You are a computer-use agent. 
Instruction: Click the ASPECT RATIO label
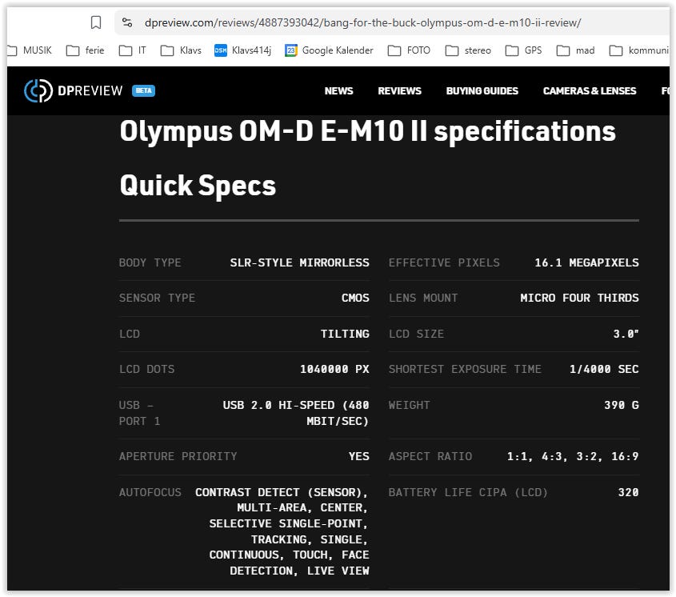point(430,456)
